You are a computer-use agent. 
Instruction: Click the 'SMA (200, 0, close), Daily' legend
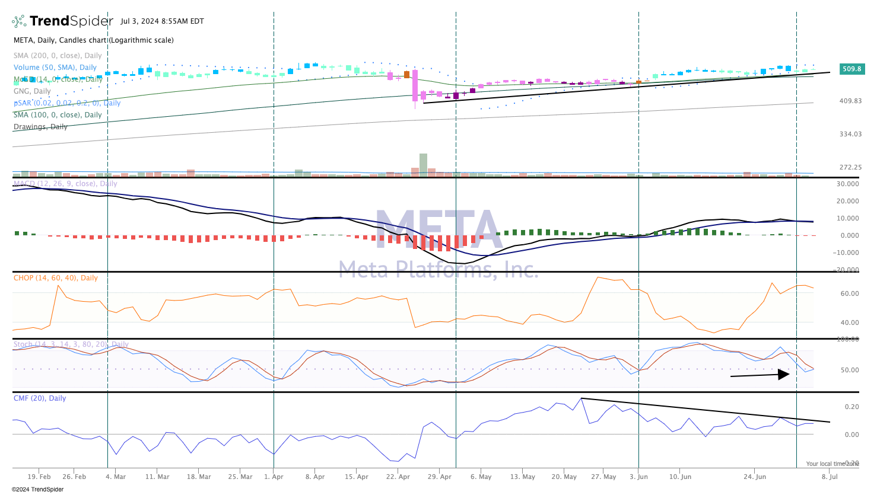click(x=58, y=56)
